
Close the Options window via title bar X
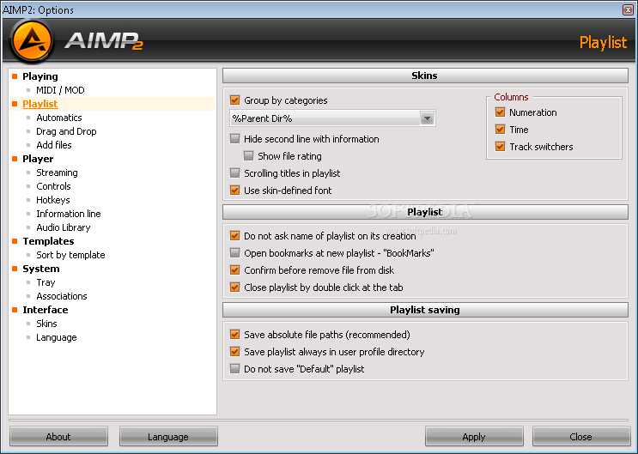click(628, 9)
